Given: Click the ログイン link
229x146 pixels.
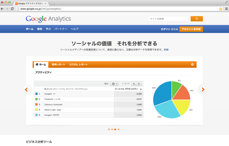Looking at the screenshot, I should click(166, 29).
